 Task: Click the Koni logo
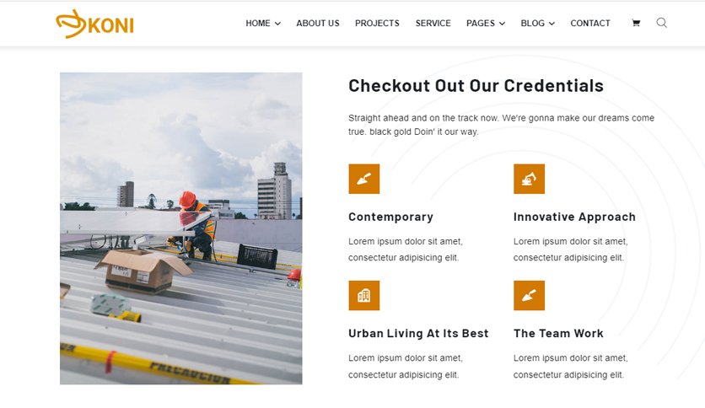[x=94, y=24]
